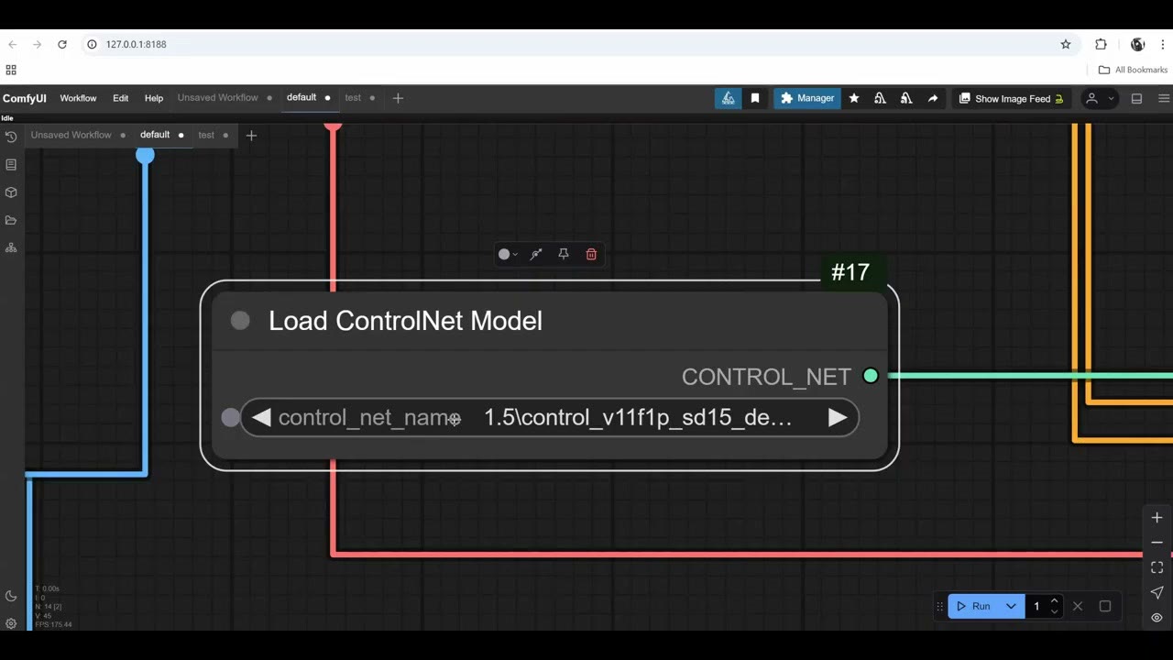Click the Run button

pyautogui.click(x=973, y=606)
